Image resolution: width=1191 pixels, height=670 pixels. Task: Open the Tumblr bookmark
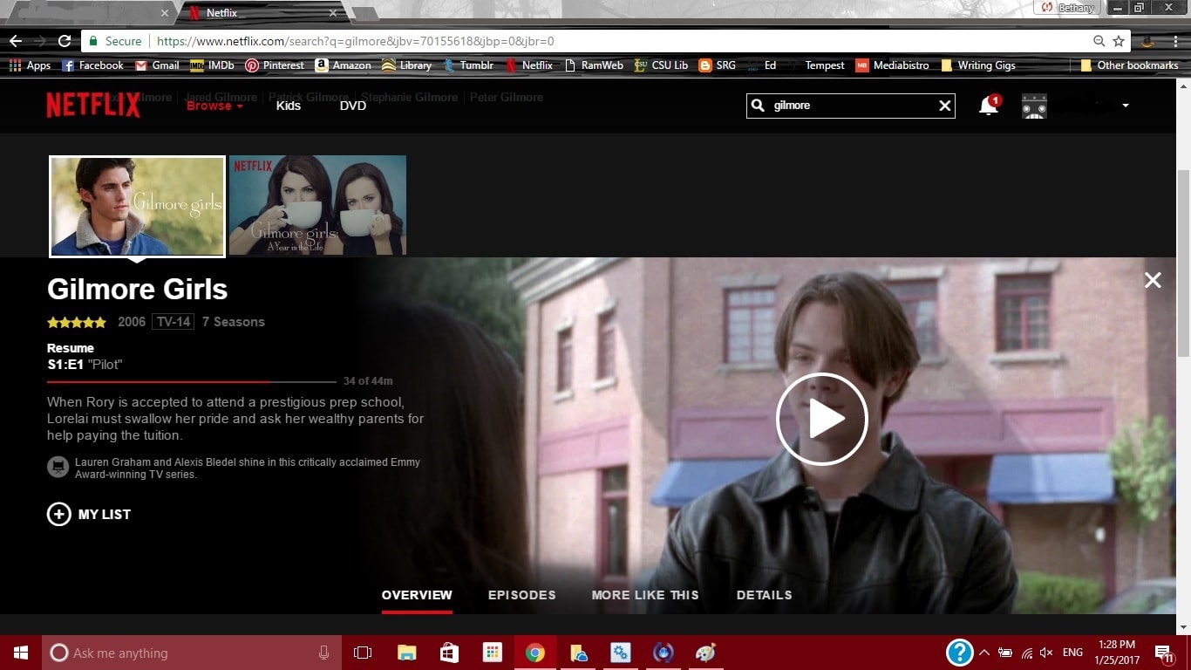[468, 65]
